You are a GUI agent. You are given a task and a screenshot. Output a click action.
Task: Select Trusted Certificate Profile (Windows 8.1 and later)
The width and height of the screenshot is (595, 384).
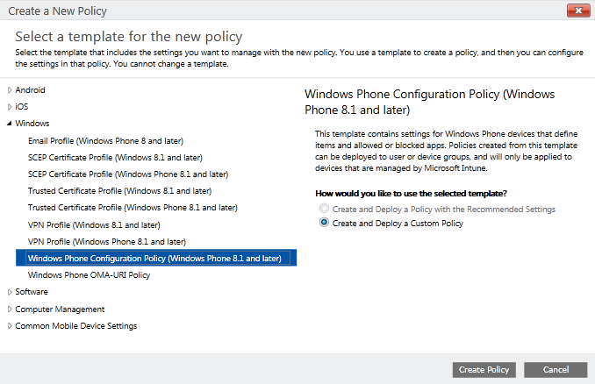120,191
